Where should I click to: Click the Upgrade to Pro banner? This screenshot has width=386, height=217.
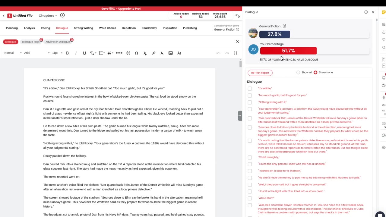click(x=121, y=8)
